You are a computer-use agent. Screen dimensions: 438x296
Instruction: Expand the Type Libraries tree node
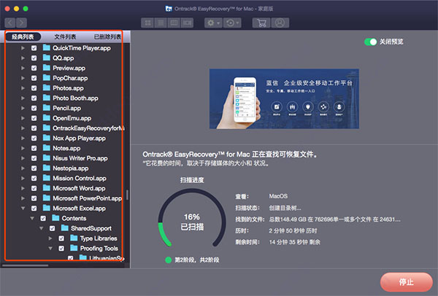pyautogui.click(x=50, y=238)
